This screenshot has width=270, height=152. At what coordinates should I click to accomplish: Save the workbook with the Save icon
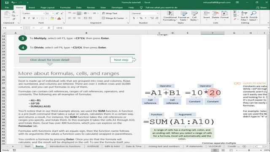[x=7, y=3]
